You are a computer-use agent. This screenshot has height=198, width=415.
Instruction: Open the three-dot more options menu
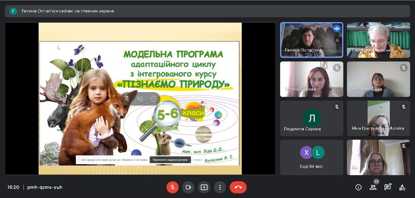pos(220,187)
